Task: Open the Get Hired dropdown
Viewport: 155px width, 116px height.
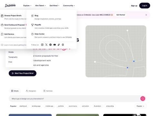Action: [54, 5]
